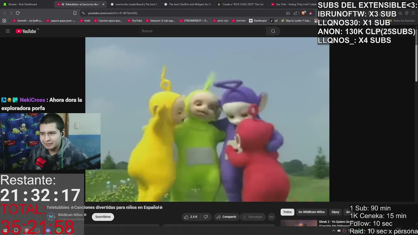
Task: Switch to best ChatBot and Widgets tab
Action: [188, 4]
